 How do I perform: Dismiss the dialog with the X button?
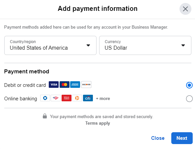click(x=185, y=9)
